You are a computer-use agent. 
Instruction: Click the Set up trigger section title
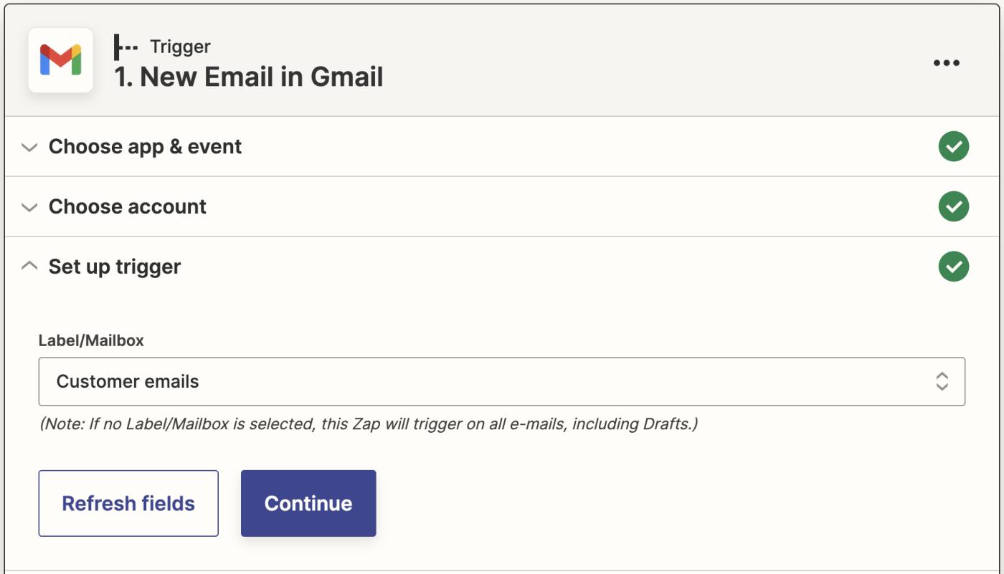(115, 267)
